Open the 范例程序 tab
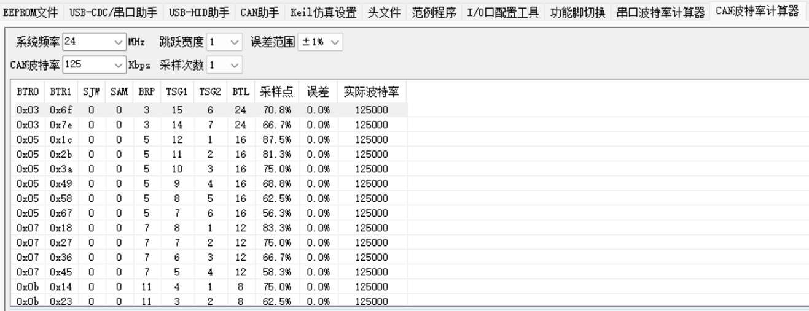Image resolution: width=809 pixels, height=311 pixels. (435, 11)
